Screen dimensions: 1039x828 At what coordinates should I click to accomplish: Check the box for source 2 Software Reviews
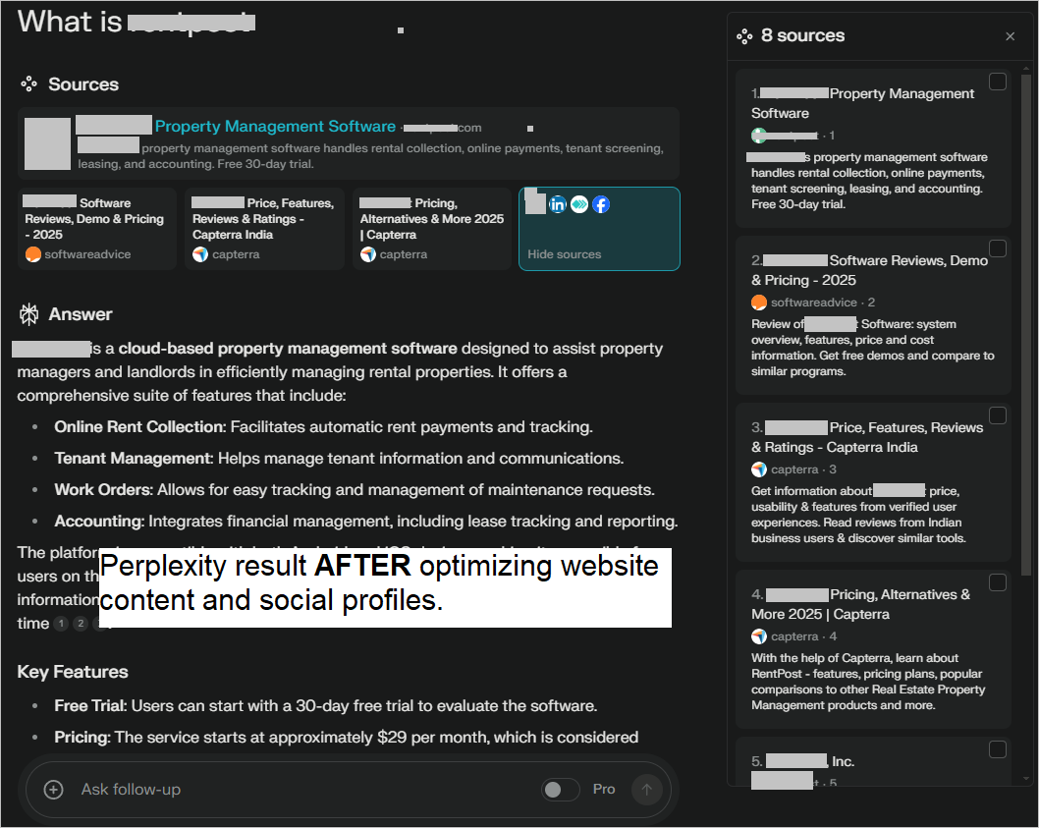point(997,248)
